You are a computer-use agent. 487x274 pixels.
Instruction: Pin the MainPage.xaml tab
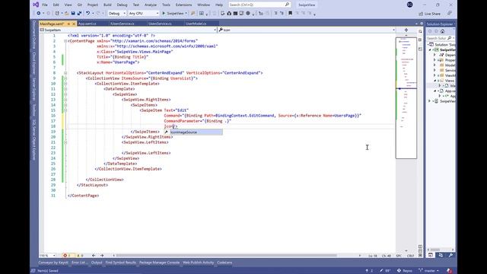68,24
